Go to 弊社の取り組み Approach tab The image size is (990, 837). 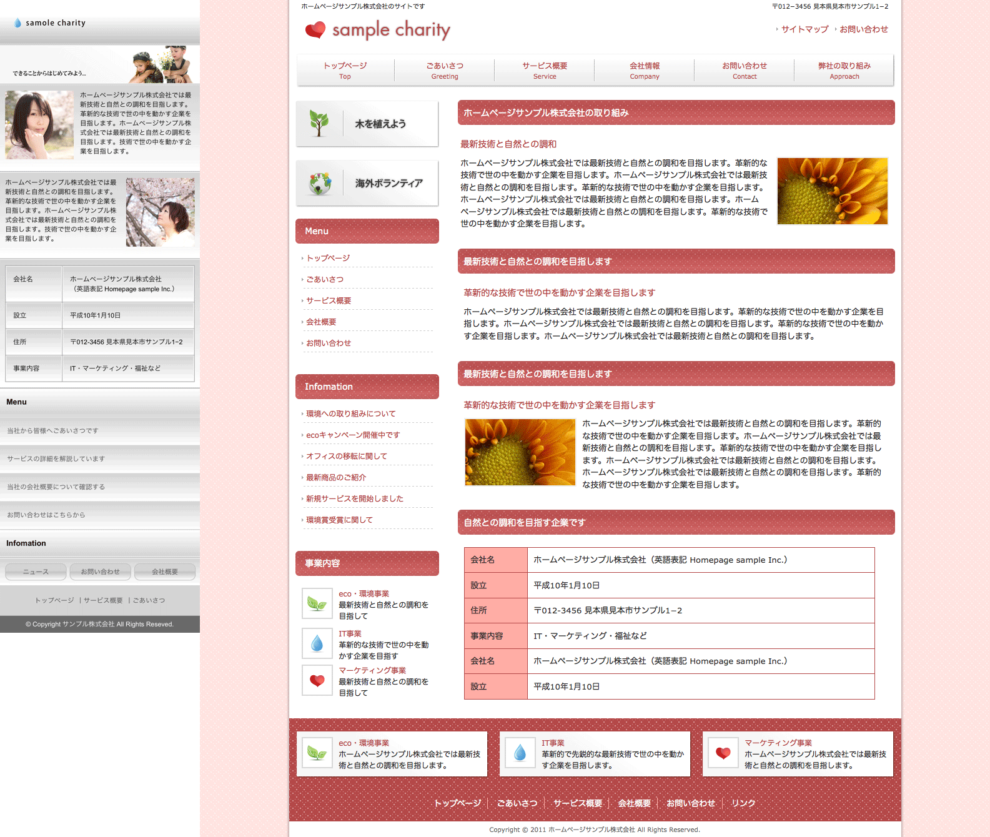[x=844, y=70]
